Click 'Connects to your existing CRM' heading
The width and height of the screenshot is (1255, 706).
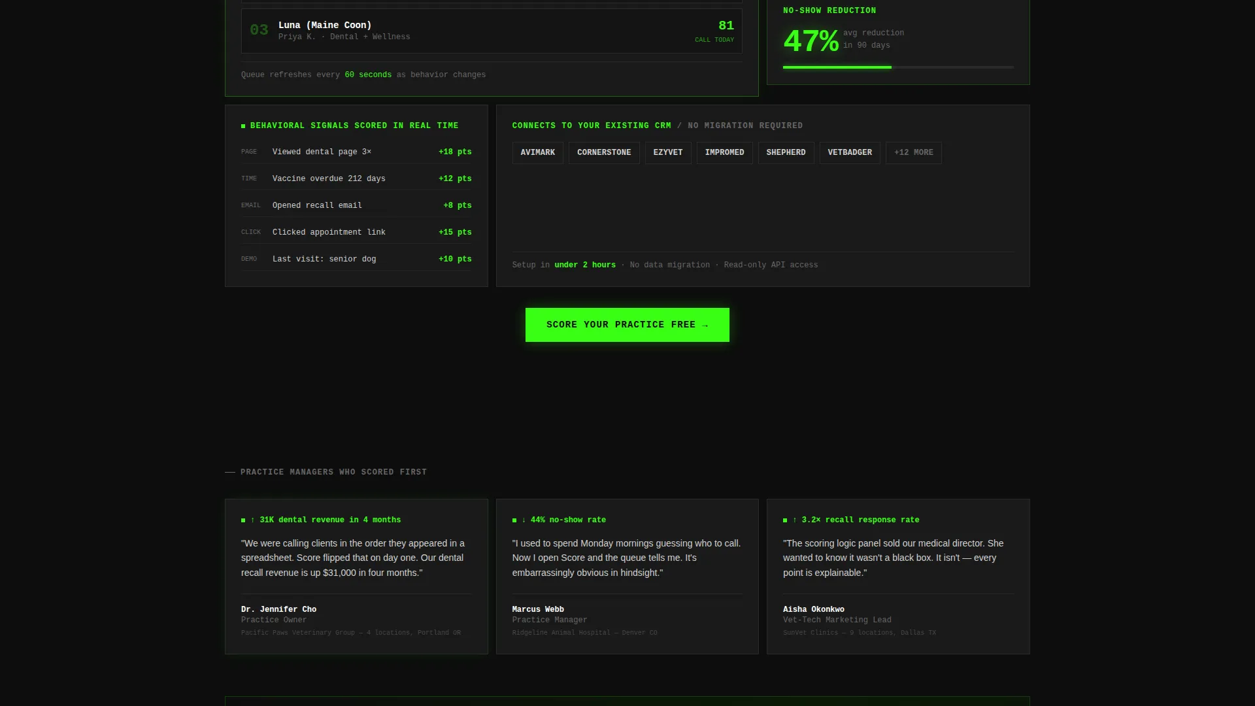(x=592, y=126)
